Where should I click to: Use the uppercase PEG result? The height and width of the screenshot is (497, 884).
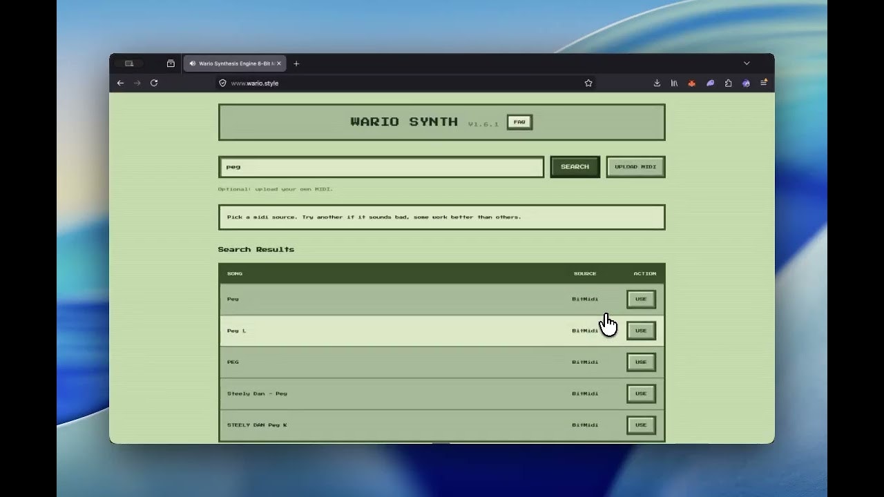641,362
